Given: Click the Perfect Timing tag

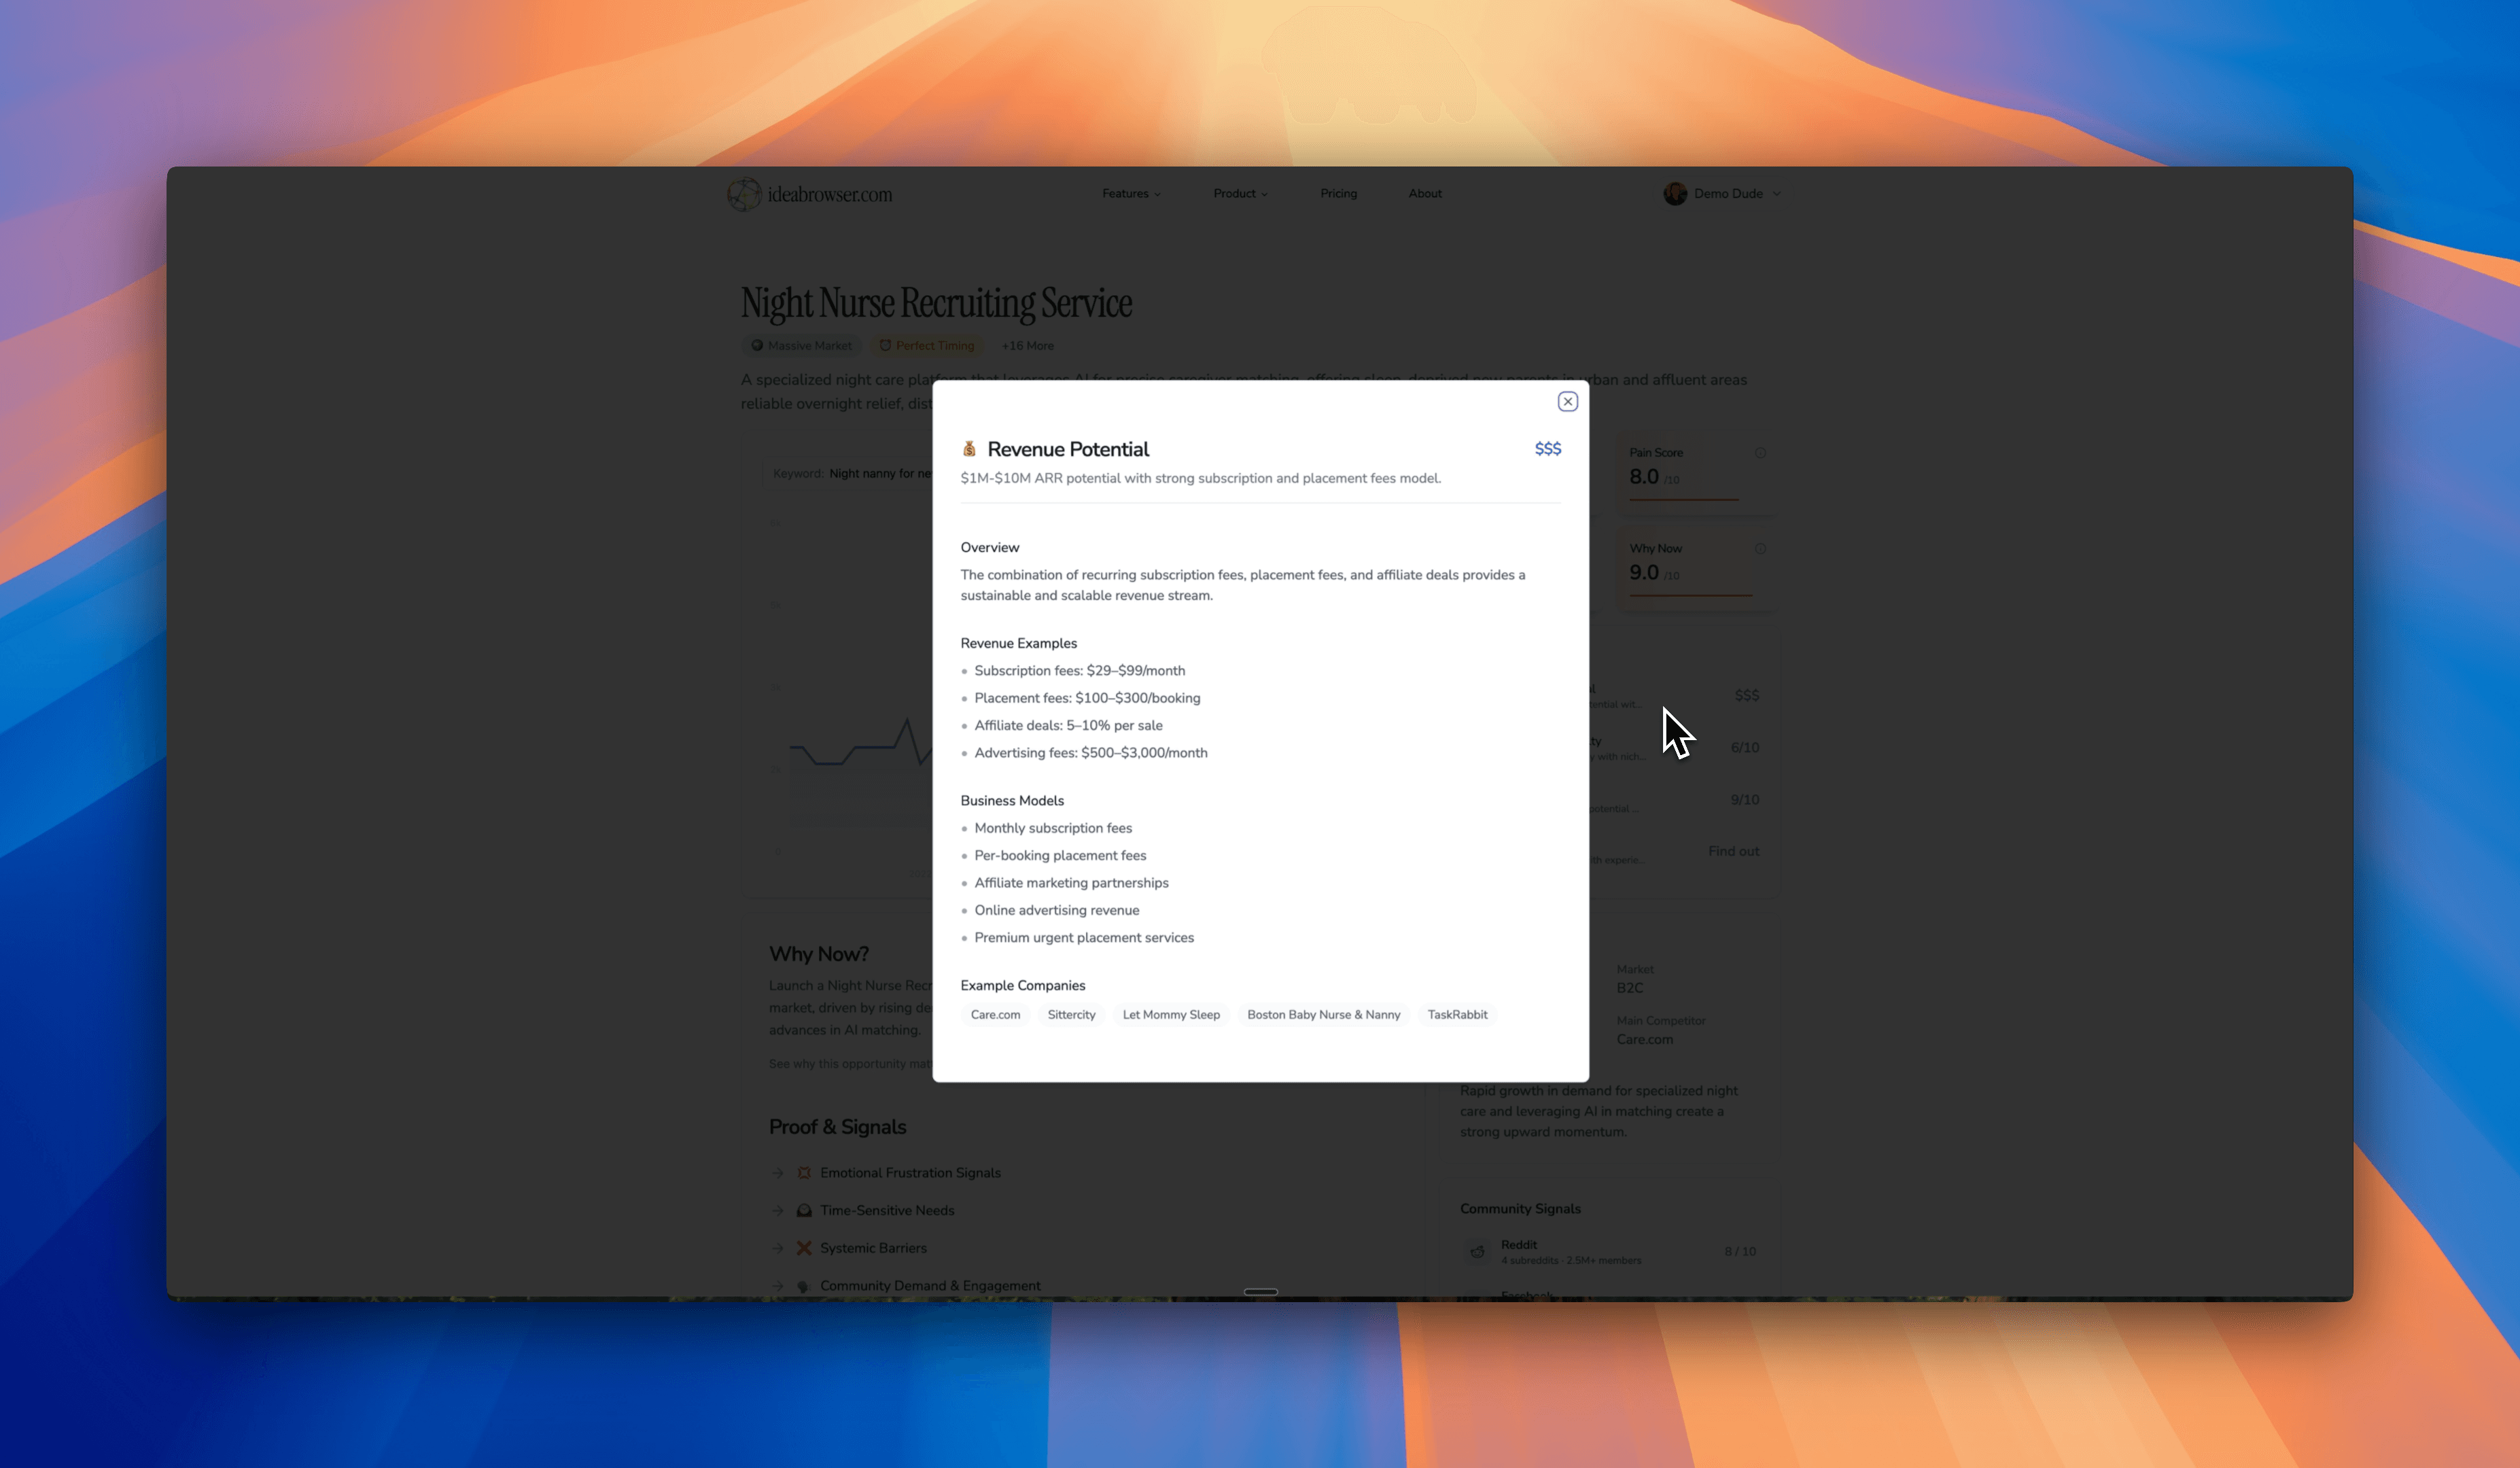Looking at the screenshot, I should pyautogui.click(x=926, y=346).
